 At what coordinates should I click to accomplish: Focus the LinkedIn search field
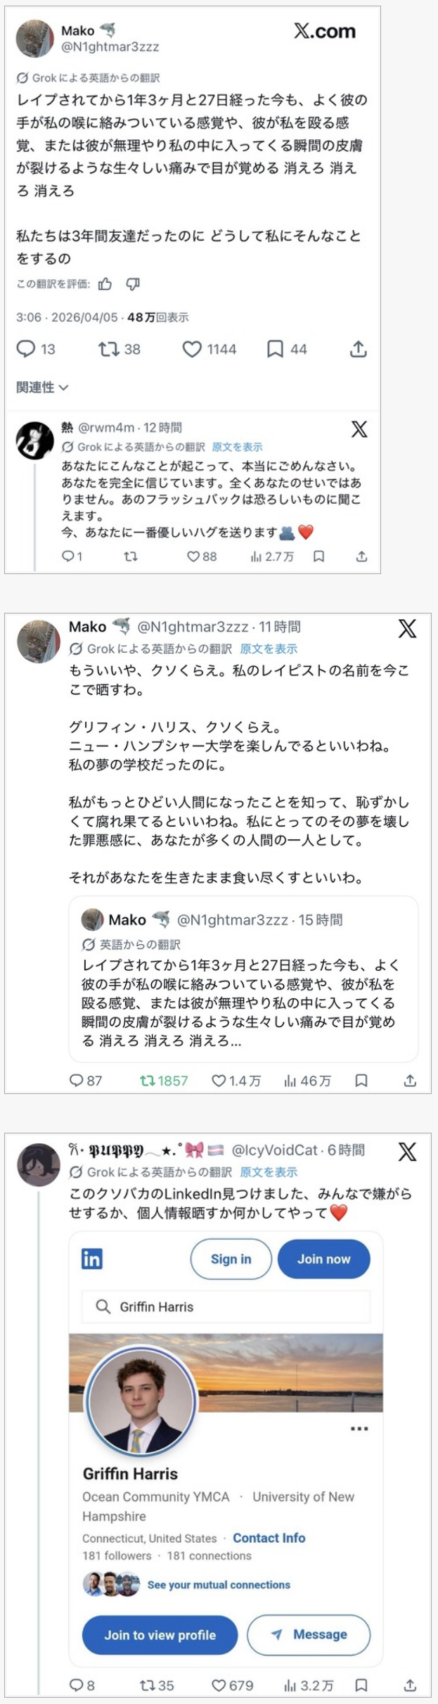(x=225, y=1306)
